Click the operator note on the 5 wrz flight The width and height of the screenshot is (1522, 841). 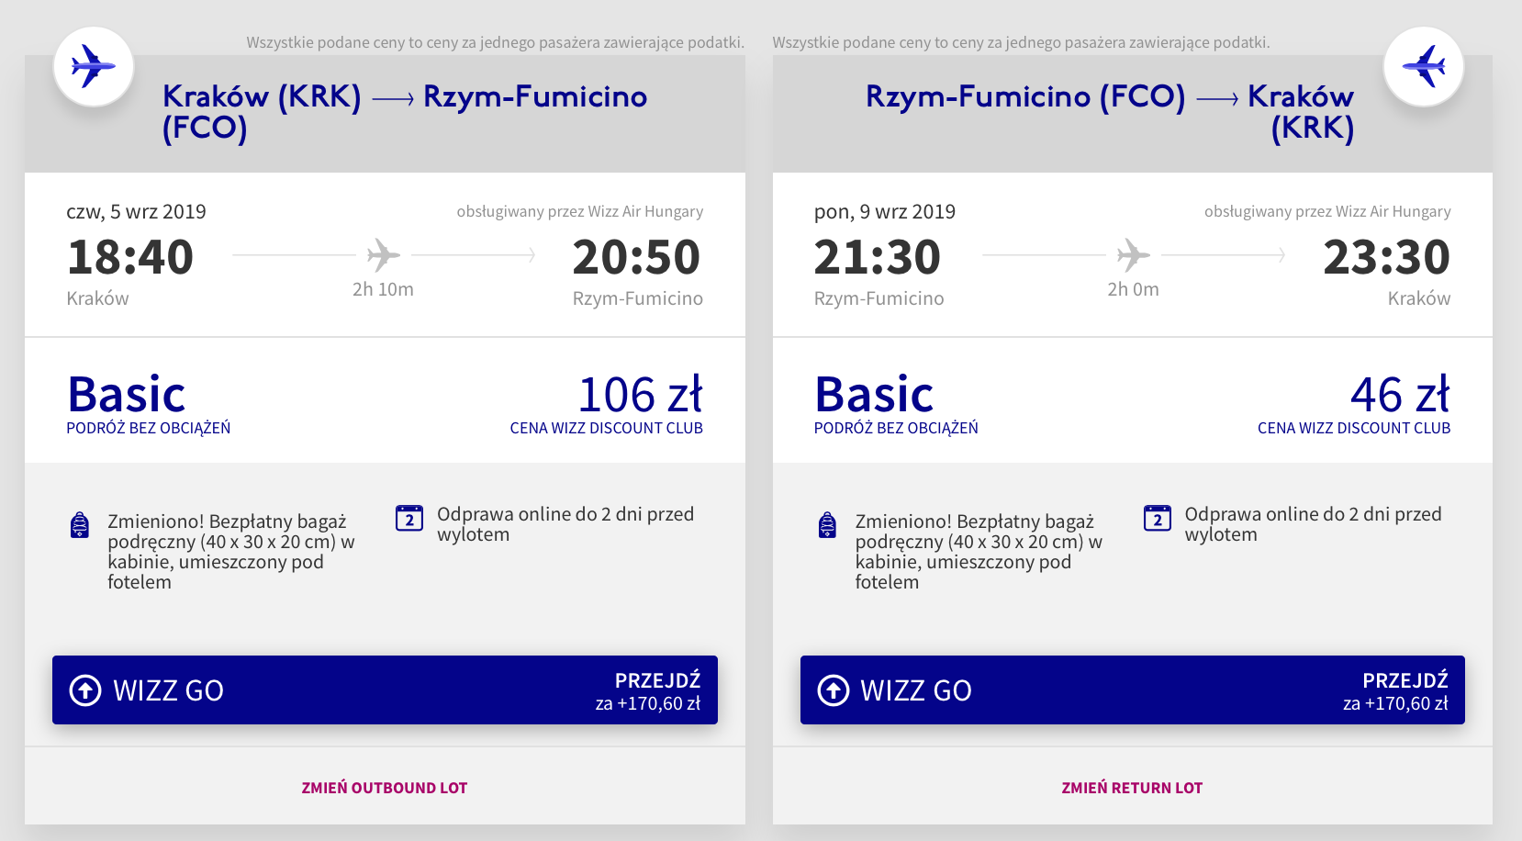tap(580, 211)
